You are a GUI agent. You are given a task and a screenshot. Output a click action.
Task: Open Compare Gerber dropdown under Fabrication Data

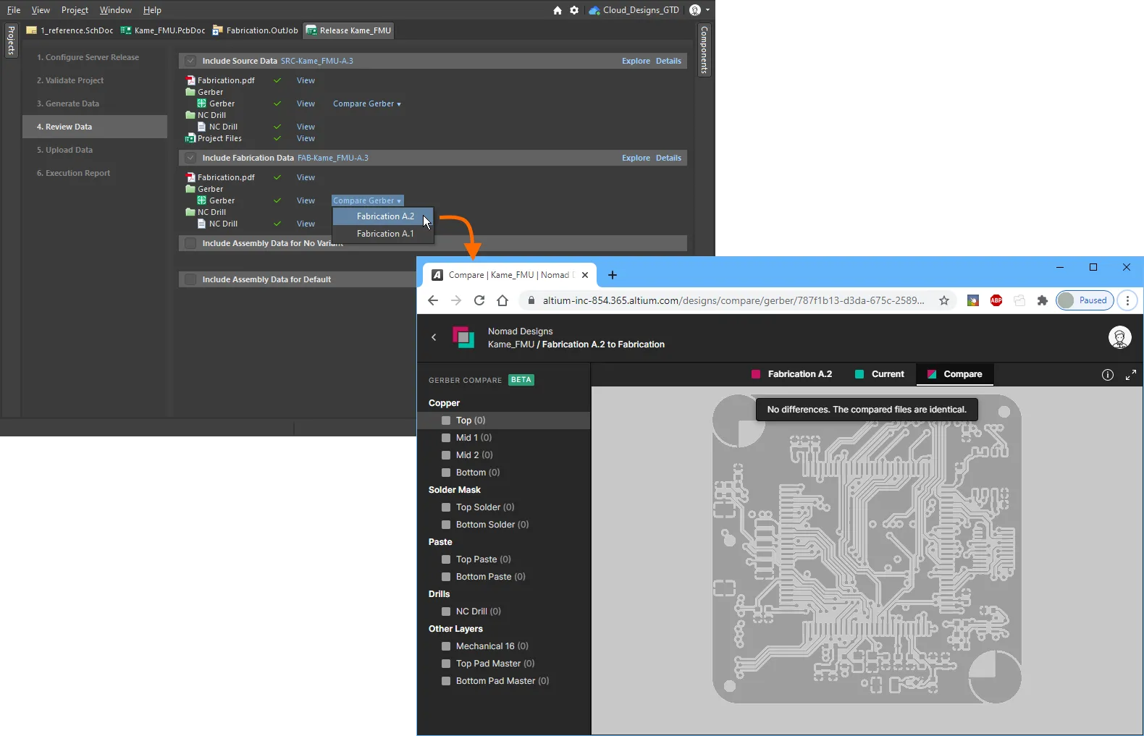pos(366,200)
